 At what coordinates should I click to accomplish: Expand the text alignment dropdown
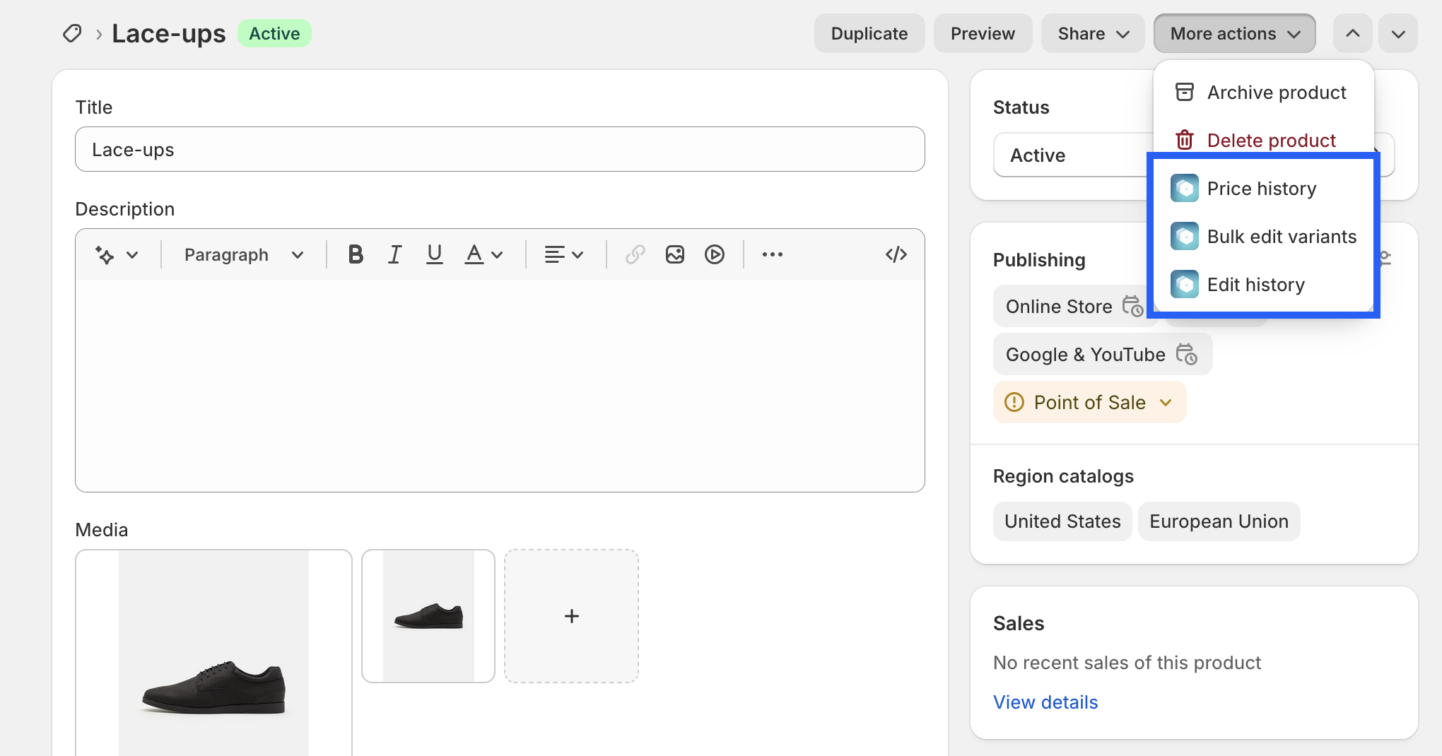click(x=563, y=254)
